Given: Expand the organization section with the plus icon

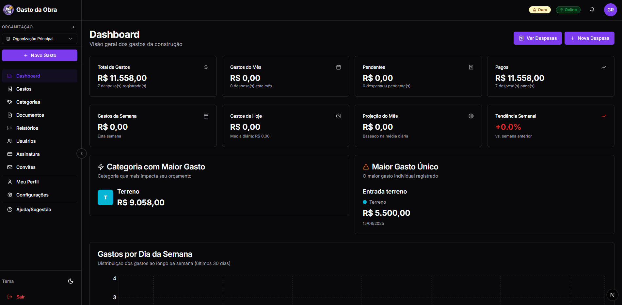Looking at the screenshot, I should (73, 27).
